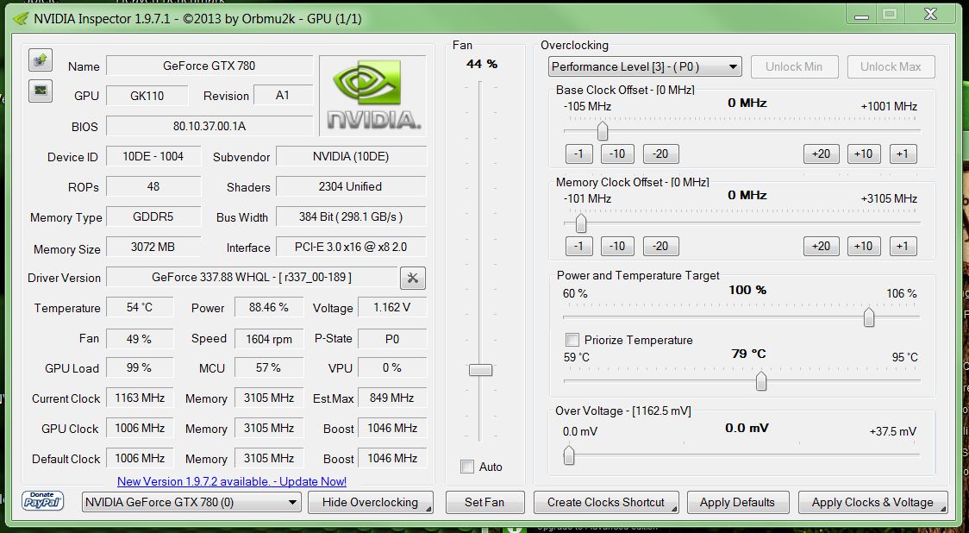Click the GPU Load value 99 %
The width and height of the screenshot is (969, 533).
140,368
